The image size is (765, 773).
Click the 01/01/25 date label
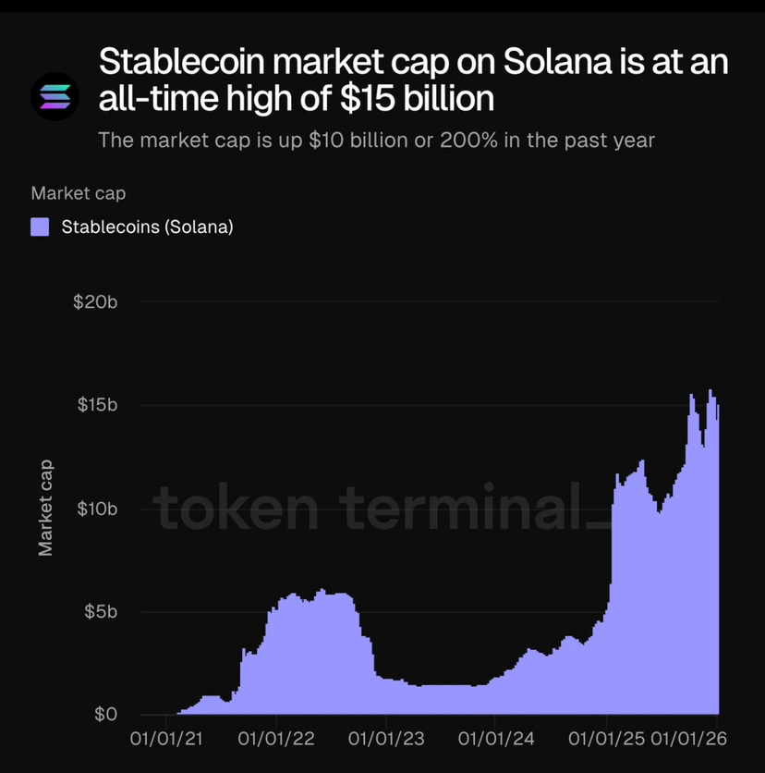(x=605, y=739)
